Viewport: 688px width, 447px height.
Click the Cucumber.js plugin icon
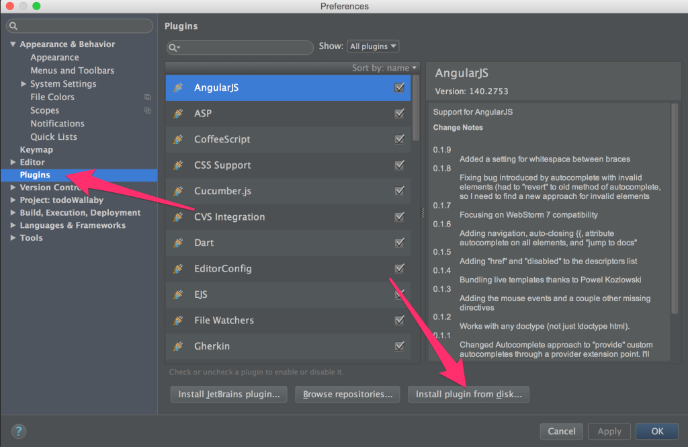[178, 191]
